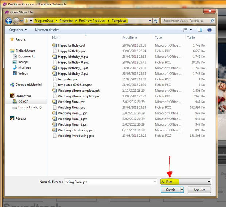Click the Annuler button
Image resolution: width=226 pixels, height=207 pixels.
click(199, 190)
